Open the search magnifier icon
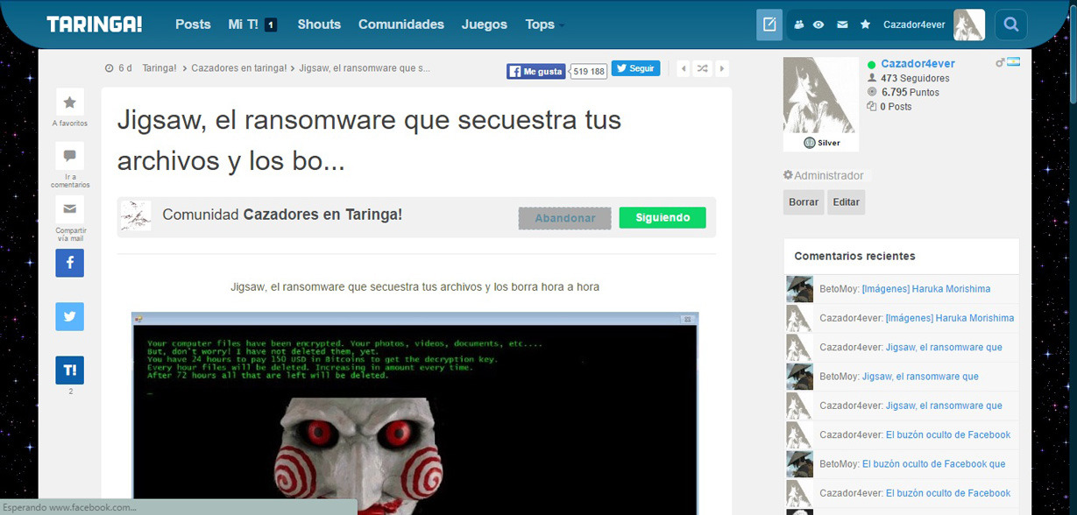This screenshot has height=515, width=1077. [x=1011, y=25]
